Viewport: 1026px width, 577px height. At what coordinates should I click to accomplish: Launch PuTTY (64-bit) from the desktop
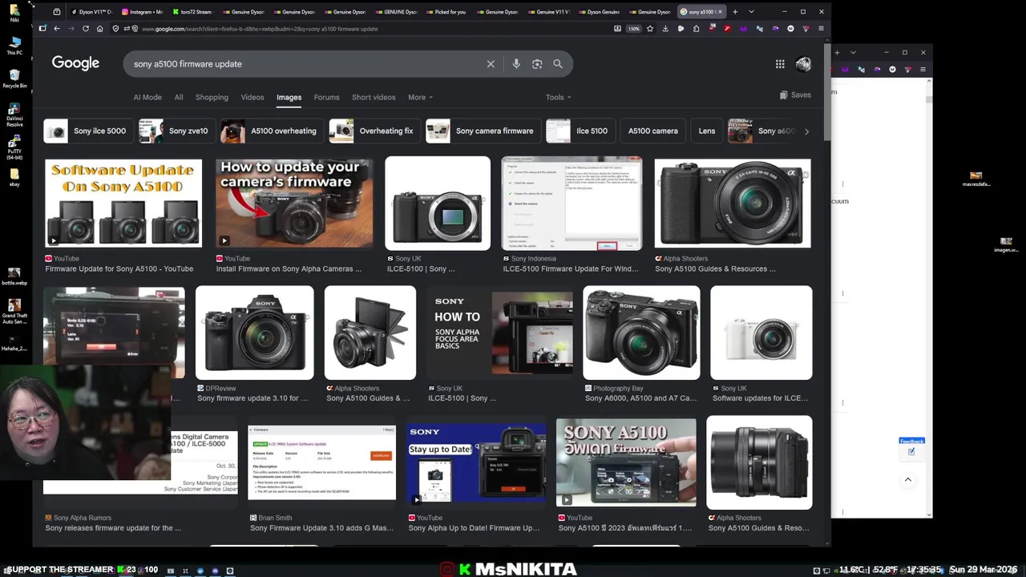coord(14,147)
